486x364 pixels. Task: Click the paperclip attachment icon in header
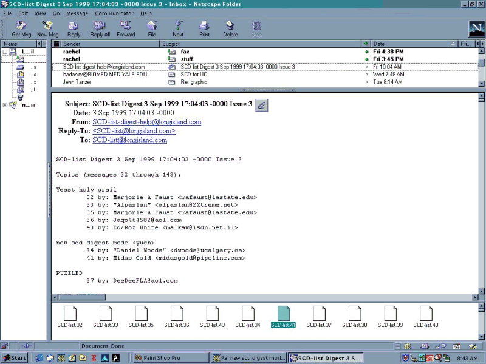coord(262,104)
